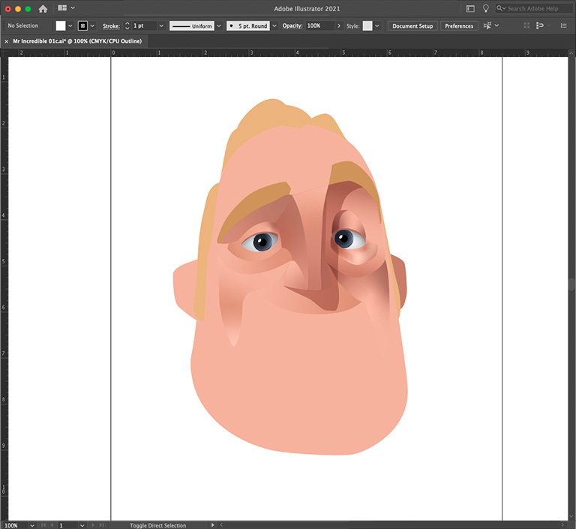Click the select similar objects icon
The image size is (576, 529).
tap(540, 26)
